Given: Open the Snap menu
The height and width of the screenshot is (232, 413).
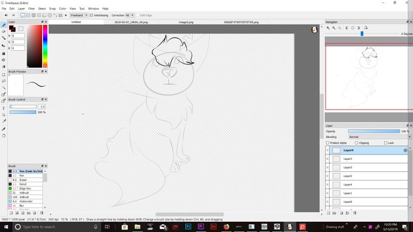Looking at the screenshot, I should point(52,8).
